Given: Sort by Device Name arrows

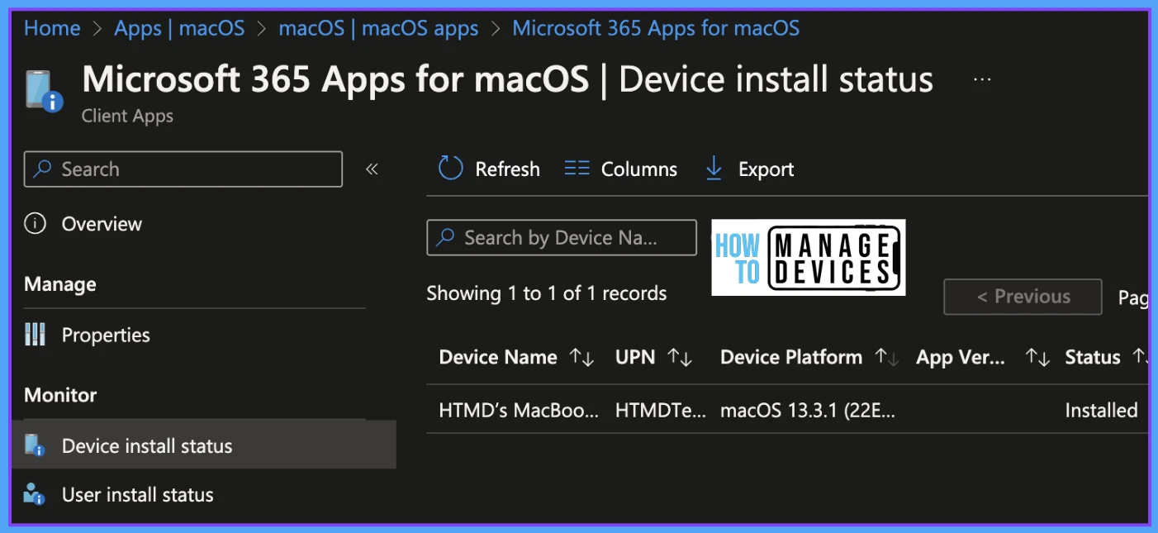Looking at the screenshot, I should coord(582,357).
